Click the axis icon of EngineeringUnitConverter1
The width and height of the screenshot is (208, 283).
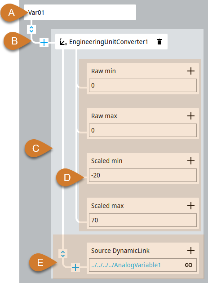click(63, 42)
